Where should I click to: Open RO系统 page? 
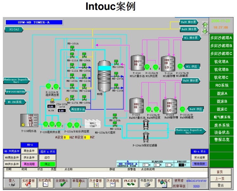click(221, 85)
